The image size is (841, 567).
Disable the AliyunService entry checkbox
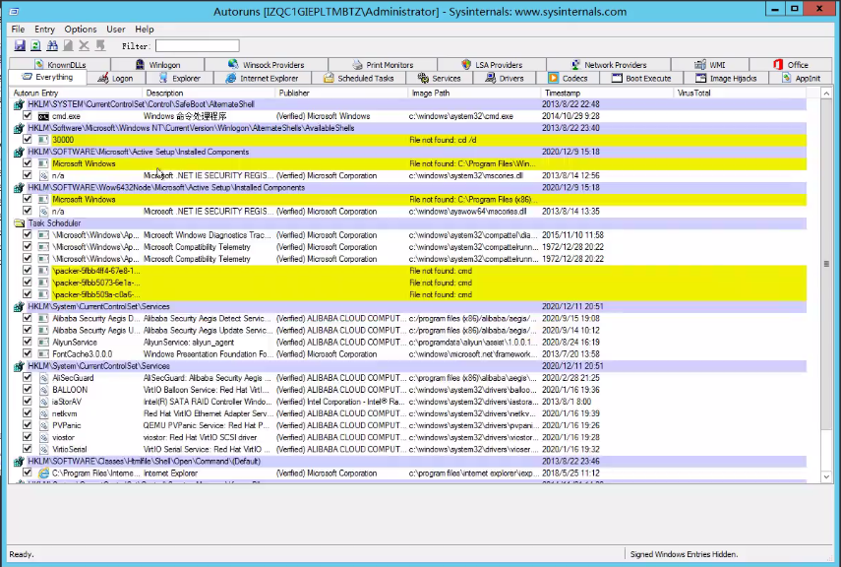coord(27,342)
